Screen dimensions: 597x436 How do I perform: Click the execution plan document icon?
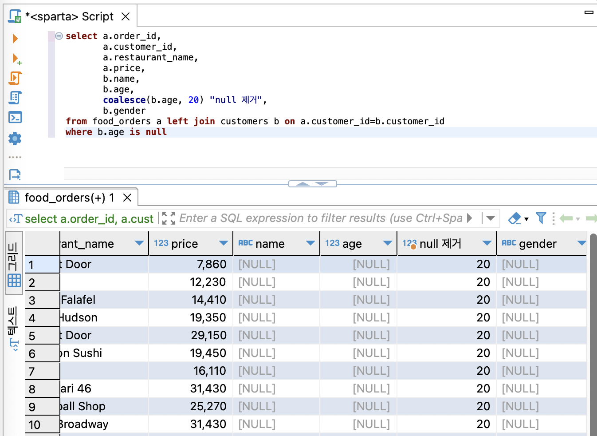15,98
